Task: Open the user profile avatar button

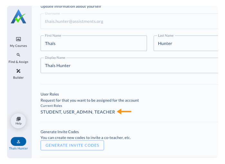Action: coord(18,141)
